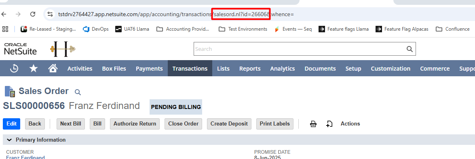Go back with the browser back arrow
The height and width of the screenshot is (159, 475).
[4, 14]
